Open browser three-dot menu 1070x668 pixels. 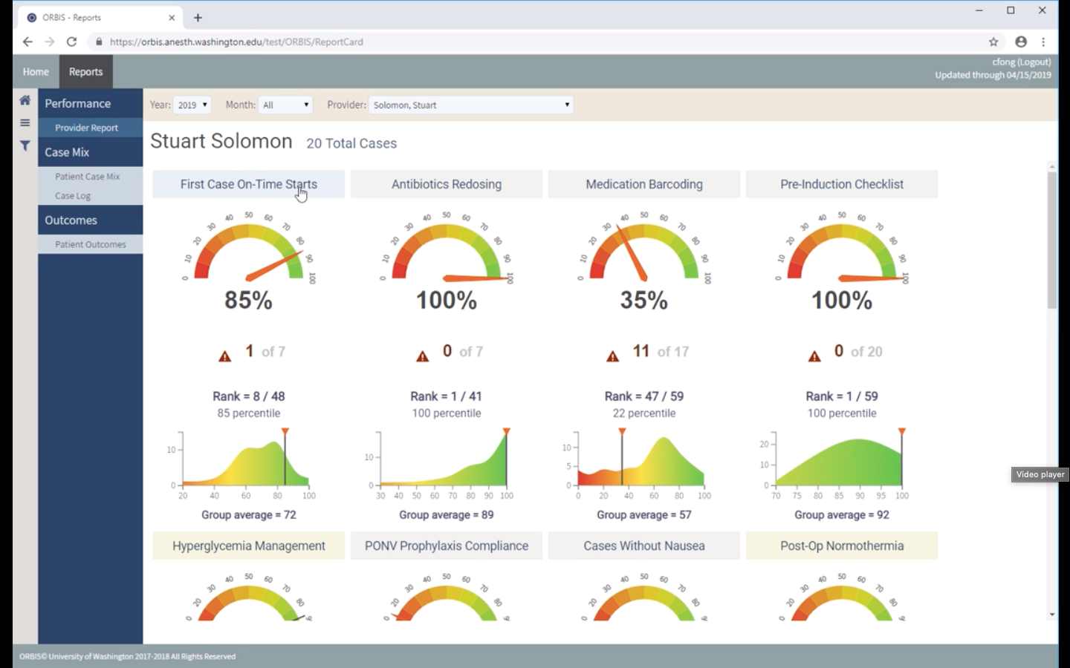[x=1043, y=42]
